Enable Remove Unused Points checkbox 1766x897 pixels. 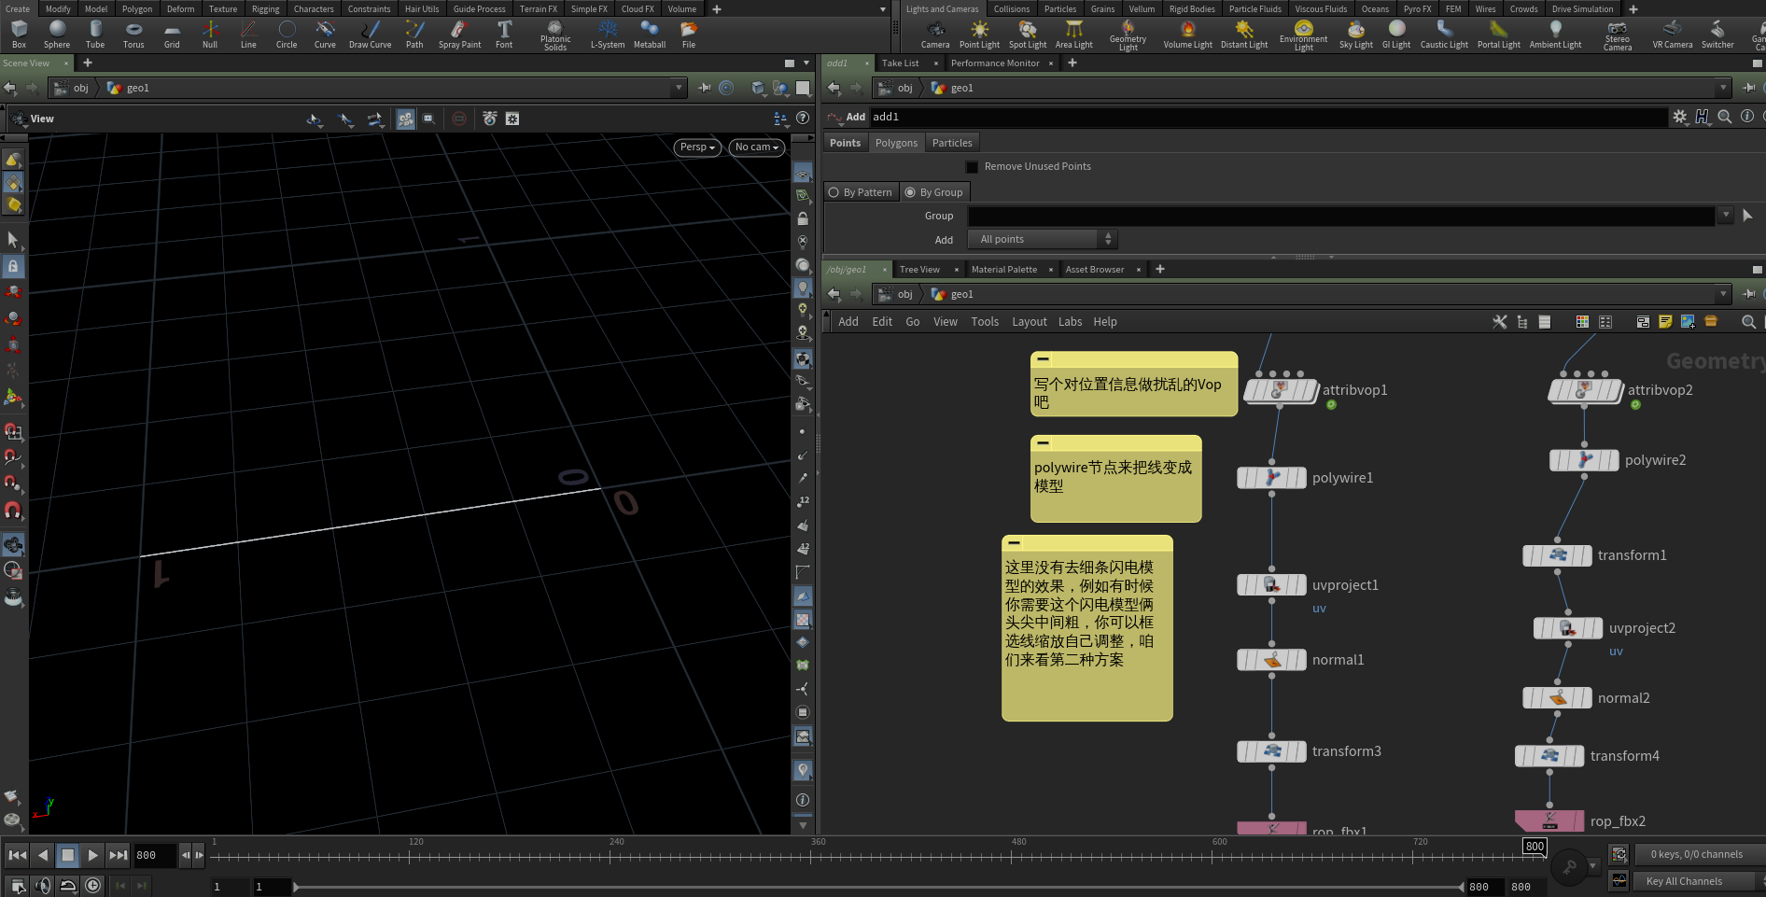(x=972, y=167)
